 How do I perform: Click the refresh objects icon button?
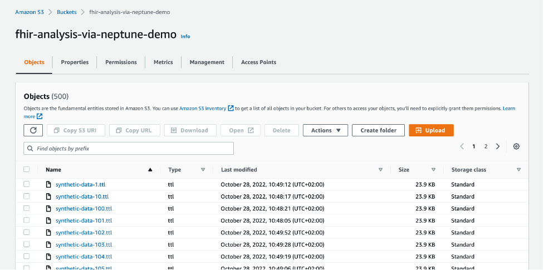click(x=33, y=130)
